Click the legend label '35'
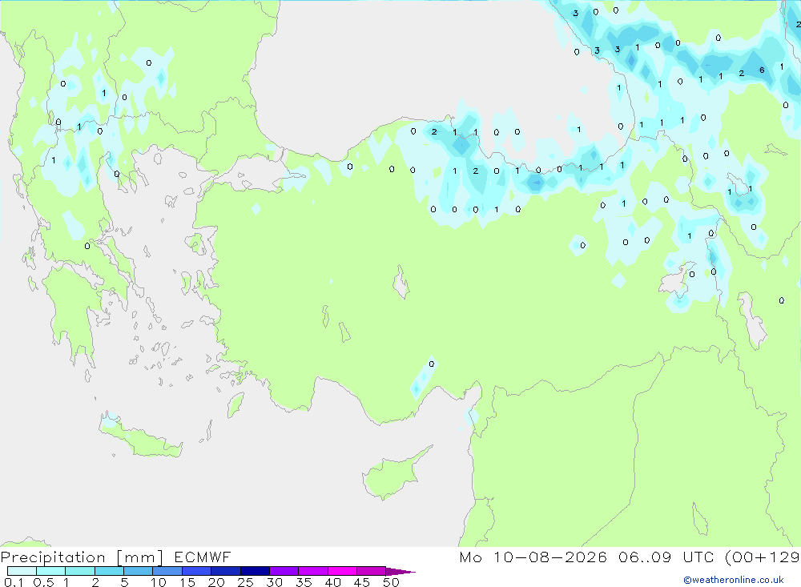 pyautogui.click(x=304, y=582)
